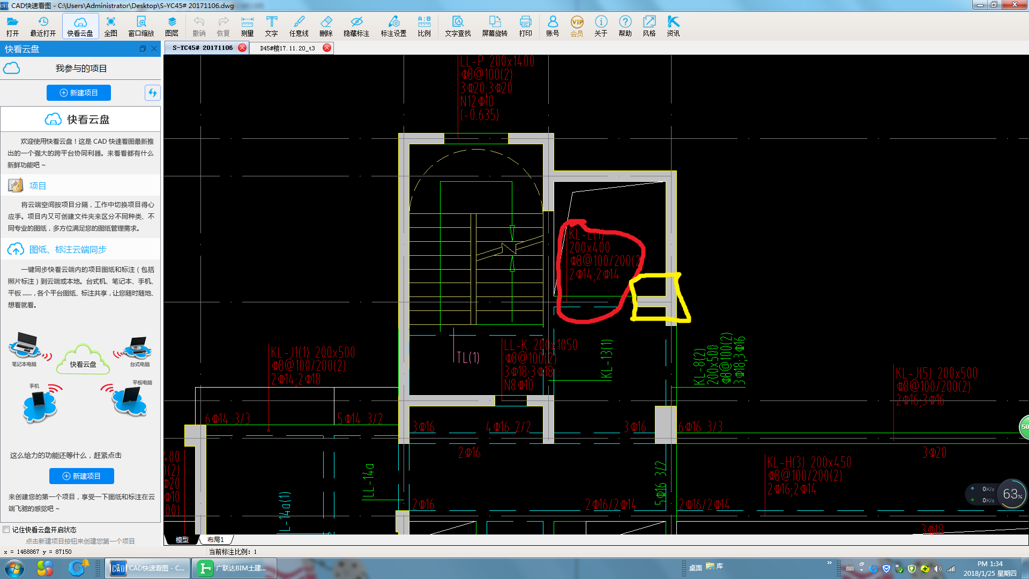Click 当前标注比例: 1 status text
The height and width of the screenshot is (579, 1029).
coord(233,552)
